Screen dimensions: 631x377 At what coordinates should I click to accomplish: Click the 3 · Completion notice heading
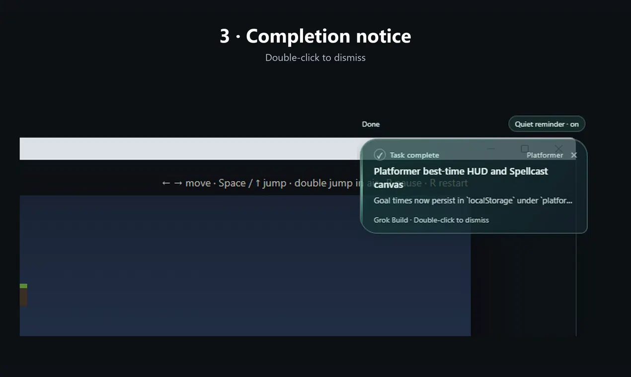pyautogui.click(x=315, y=36)
